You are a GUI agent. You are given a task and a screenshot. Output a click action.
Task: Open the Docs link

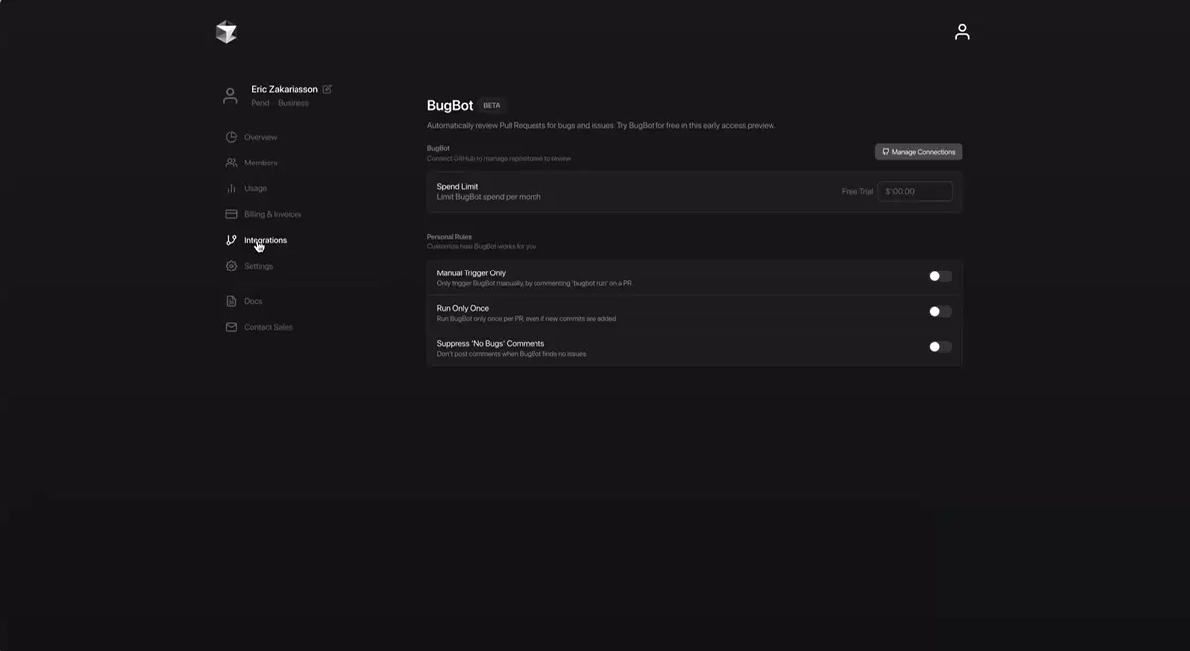click(x=253, y=301)
